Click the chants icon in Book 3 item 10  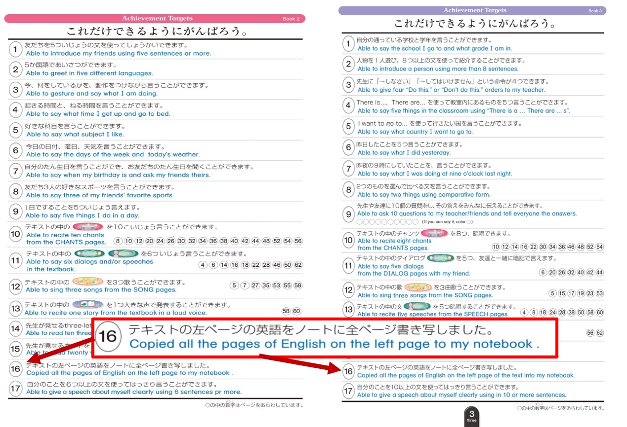(434, 233)
